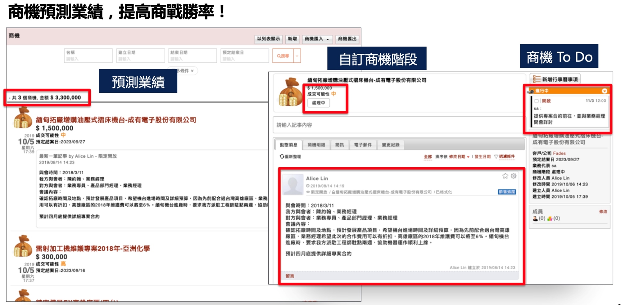
Task: Collapse the 進行中 orange section arrow
Action: tap(604, 91)
